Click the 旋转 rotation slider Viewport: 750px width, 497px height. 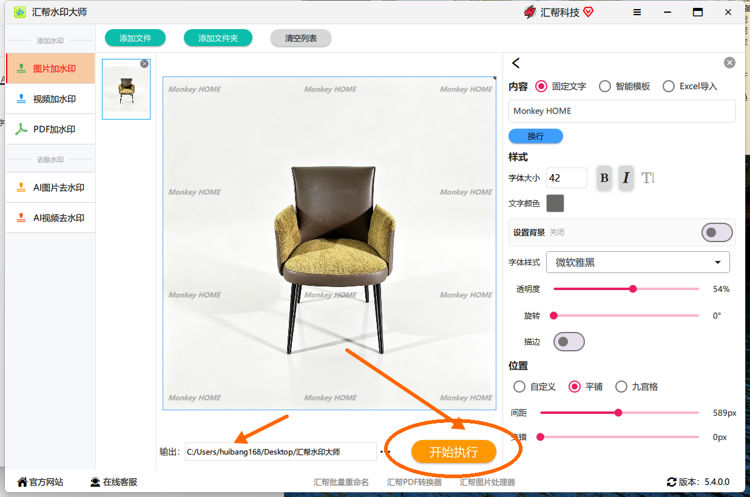(x=626, y=316)
